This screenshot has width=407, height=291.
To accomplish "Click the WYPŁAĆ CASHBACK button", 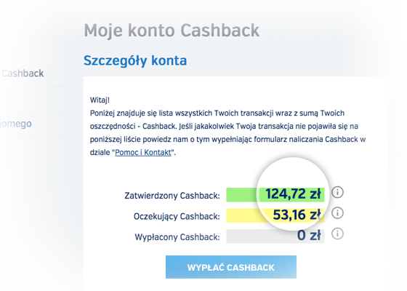I will (231, 267).
